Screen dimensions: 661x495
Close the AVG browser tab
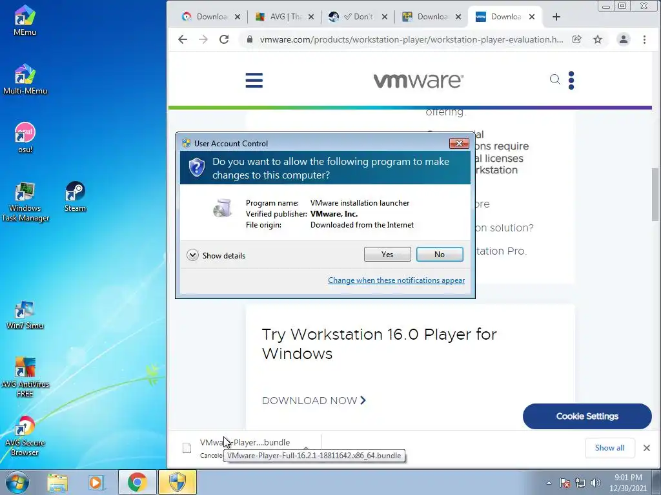pyautogui.click(x=311, y=17)
